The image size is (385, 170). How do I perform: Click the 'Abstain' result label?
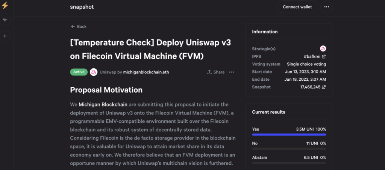pos(259,158)
